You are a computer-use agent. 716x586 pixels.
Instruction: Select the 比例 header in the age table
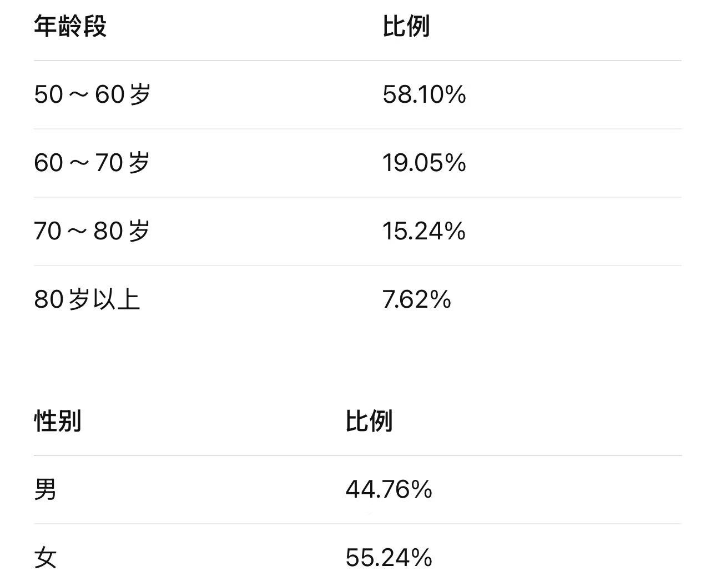click(406, 26)
